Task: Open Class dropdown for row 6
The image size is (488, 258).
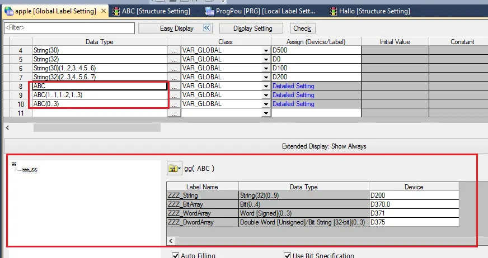Action: pos(266,68)
